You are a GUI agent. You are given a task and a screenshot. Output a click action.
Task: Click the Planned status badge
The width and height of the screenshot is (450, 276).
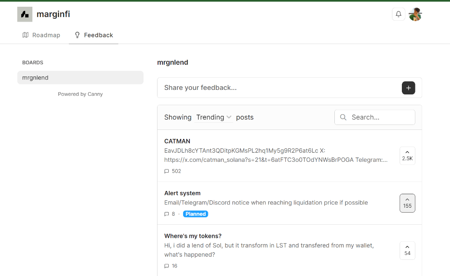pyautogui.click(x=195, y=214)
